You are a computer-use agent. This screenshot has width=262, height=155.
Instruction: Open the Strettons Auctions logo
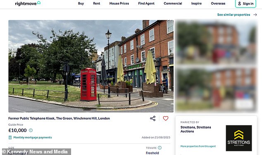coord(239,138)
